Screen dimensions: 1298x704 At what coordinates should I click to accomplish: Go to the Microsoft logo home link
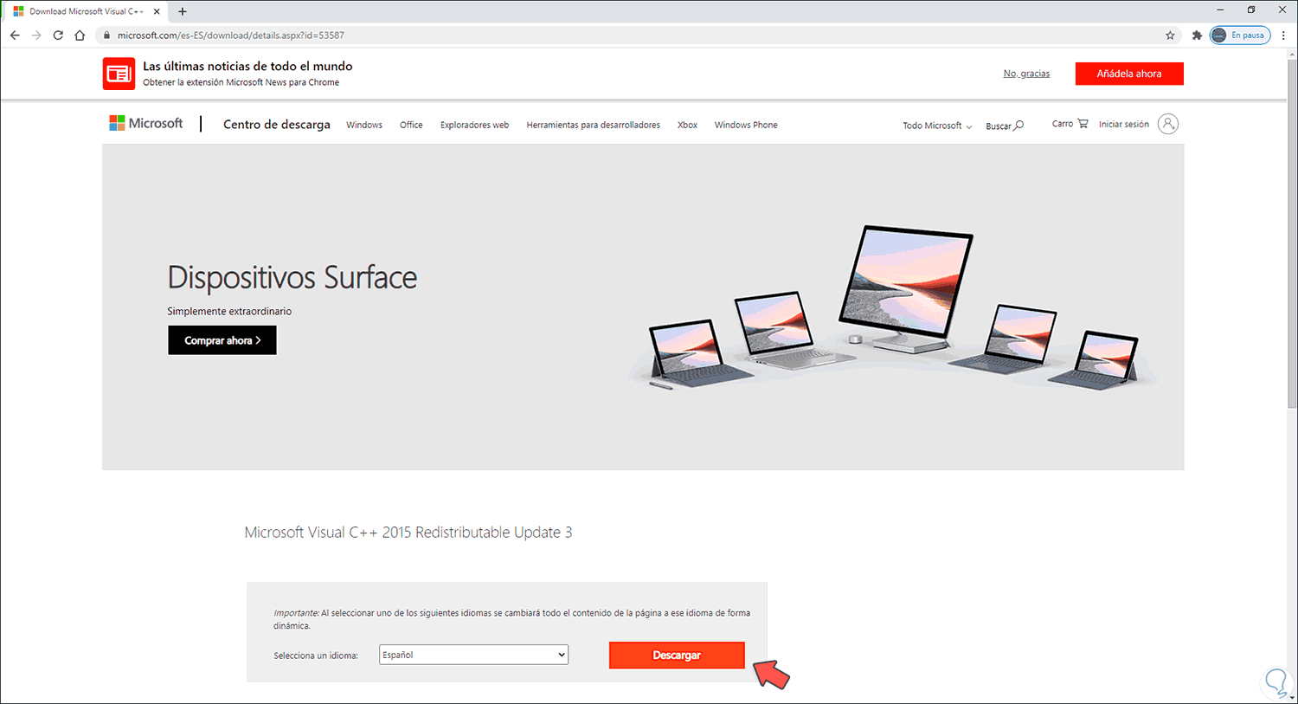[x=146, y=123]
